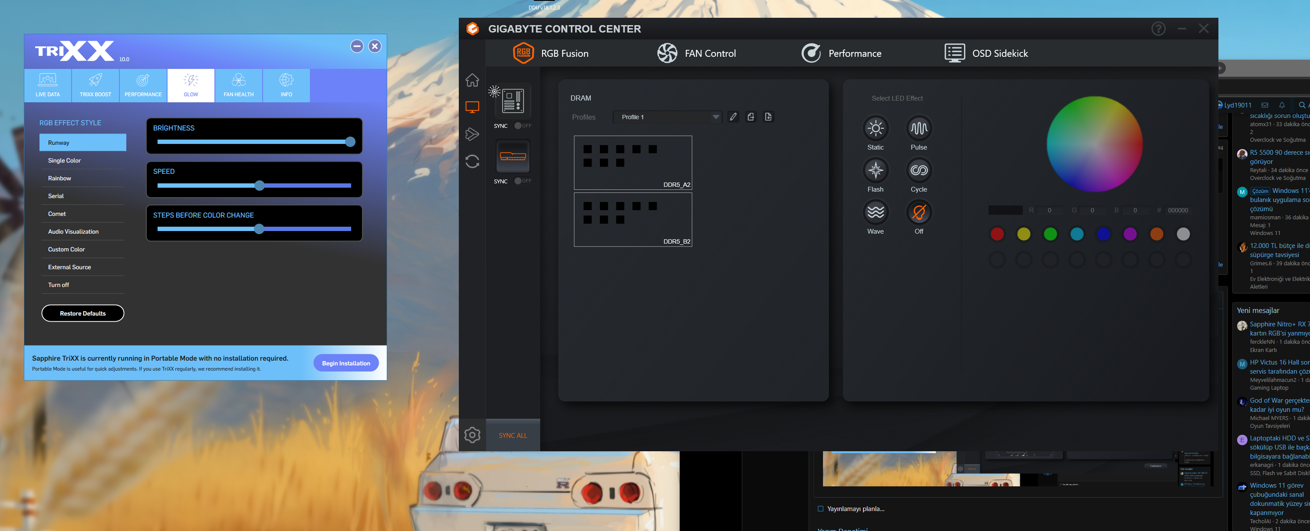
Task: Choose the Flash LED effect
Action: (x=875, y=170)
